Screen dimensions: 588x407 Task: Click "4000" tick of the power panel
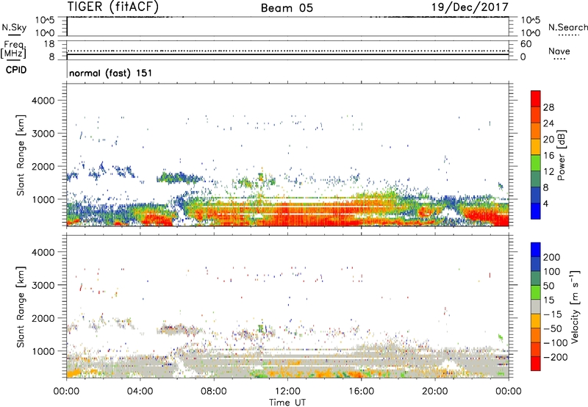pyautogui.click(x=43, y=101)
